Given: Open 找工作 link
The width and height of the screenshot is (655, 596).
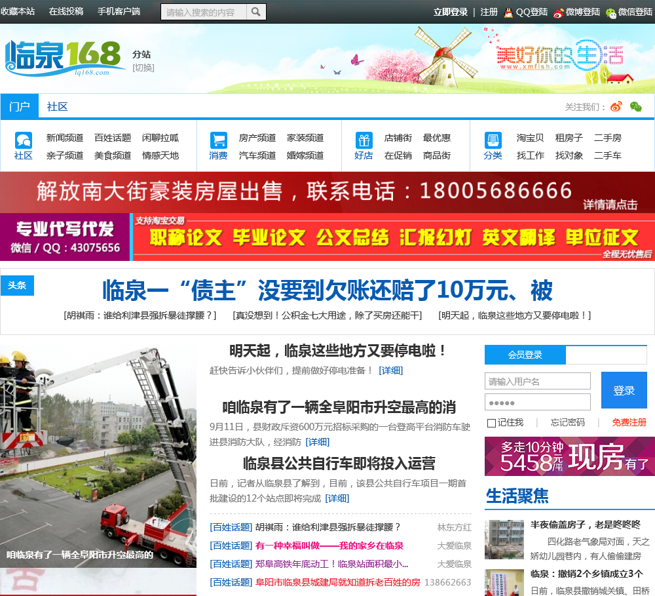Looking at the screenshot, I should coord(531,155).
